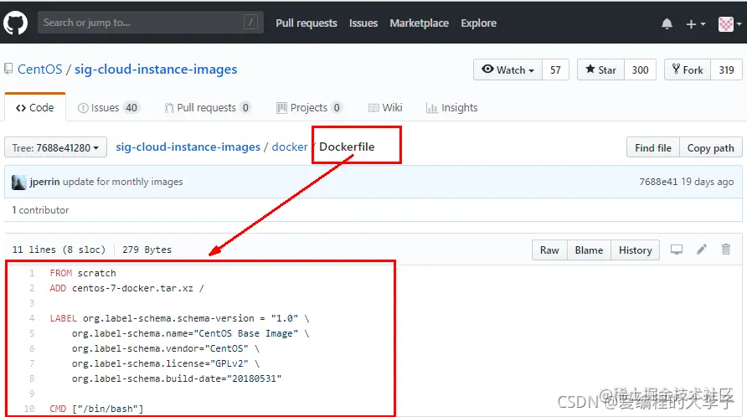
Task: Switch to the Pull requests repo tab
Action: click(207, 108)
